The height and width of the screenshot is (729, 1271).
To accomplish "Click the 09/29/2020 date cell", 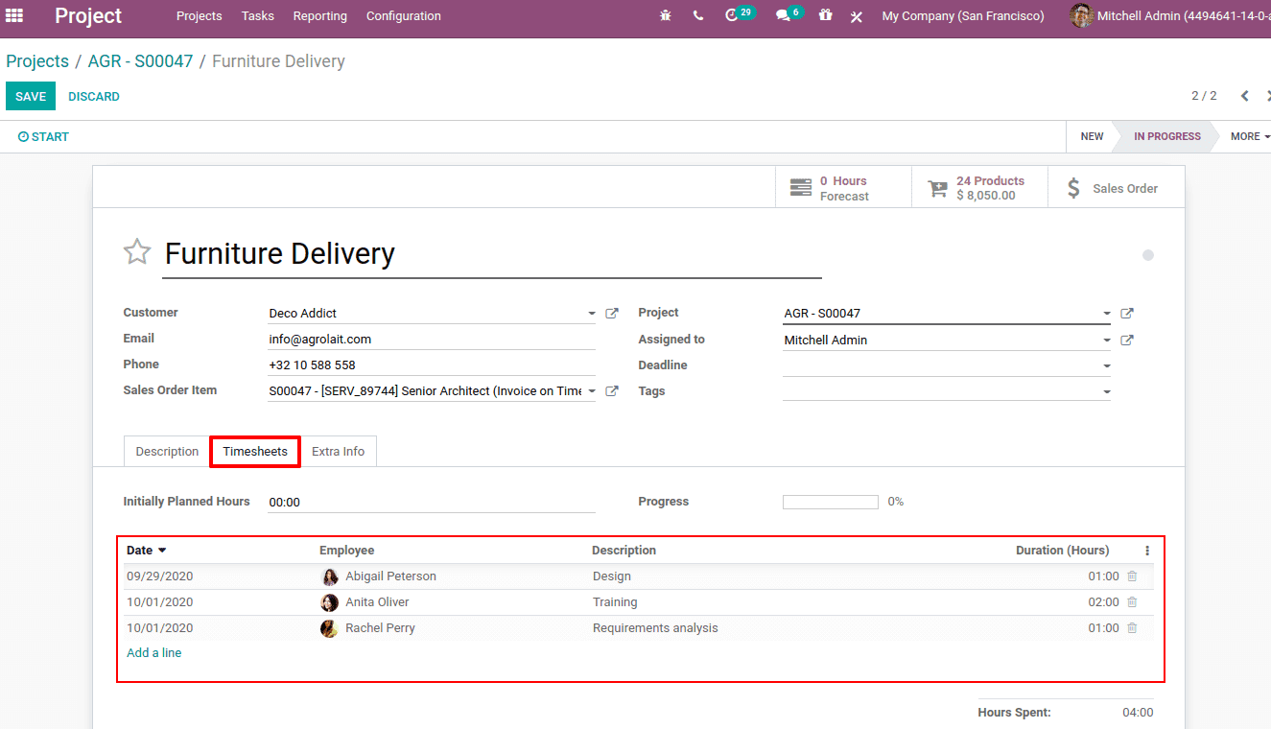I will click(159, 576).
